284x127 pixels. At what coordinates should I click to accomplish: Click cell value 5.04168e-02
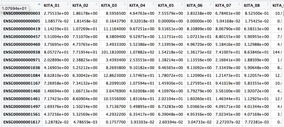point(228,21)
